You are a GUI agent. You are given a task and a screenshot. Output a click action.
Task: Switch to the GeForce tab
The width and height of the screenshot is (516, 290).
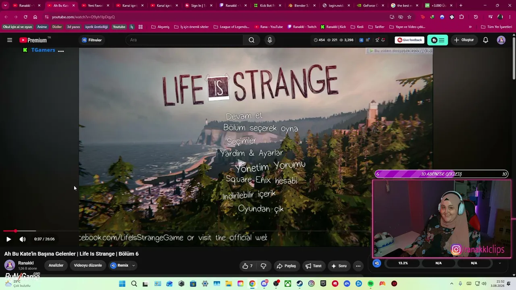coord(371,6)
